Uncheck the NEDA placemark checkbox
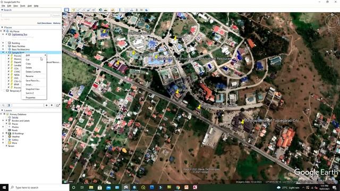Screen dimensions: 340x191 (8, 75)
